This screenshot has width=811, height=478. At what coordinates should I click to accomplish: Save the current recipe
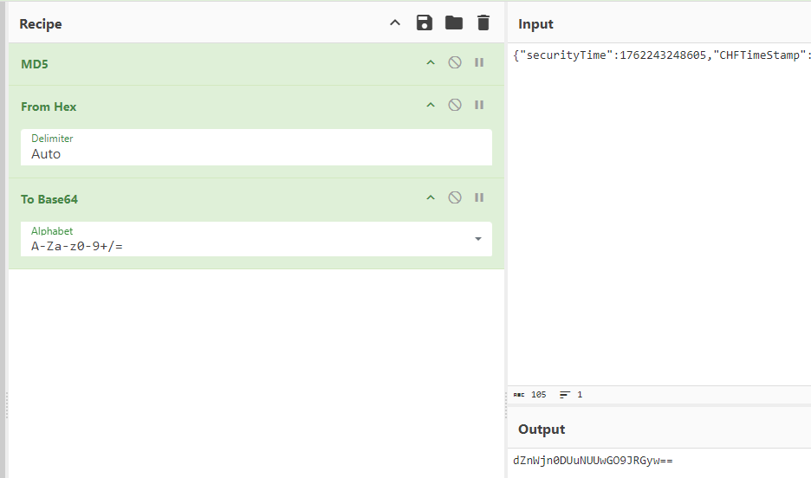[424, 23]
